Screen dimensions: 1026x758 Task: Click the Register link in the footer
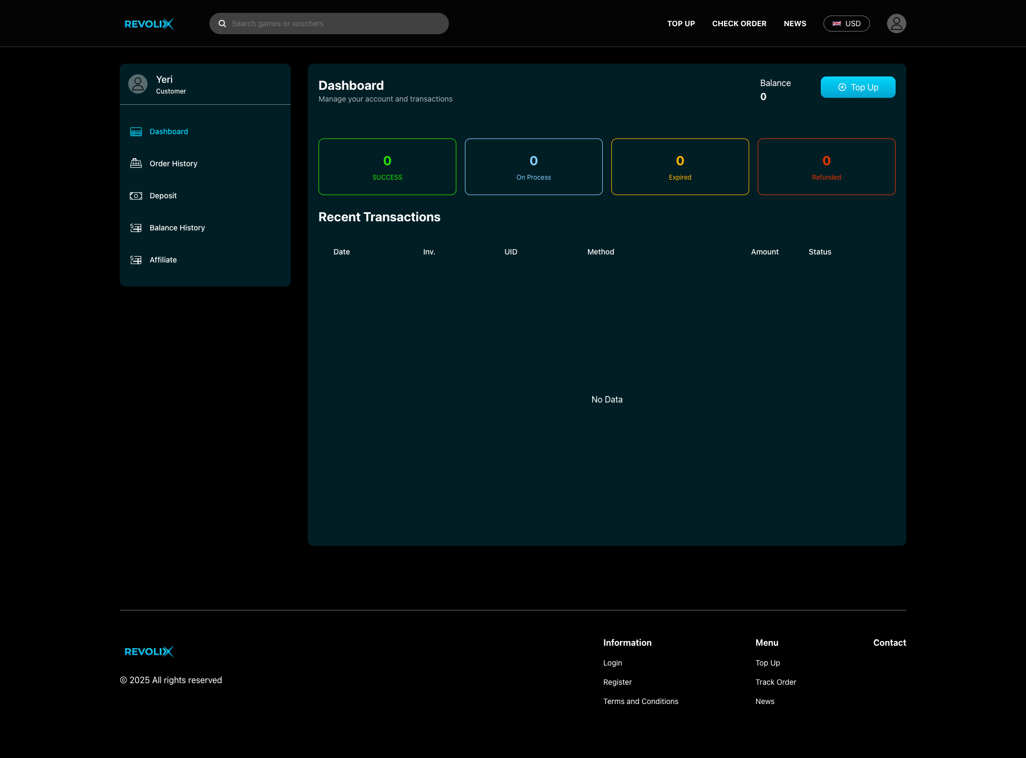click(617, 682)
